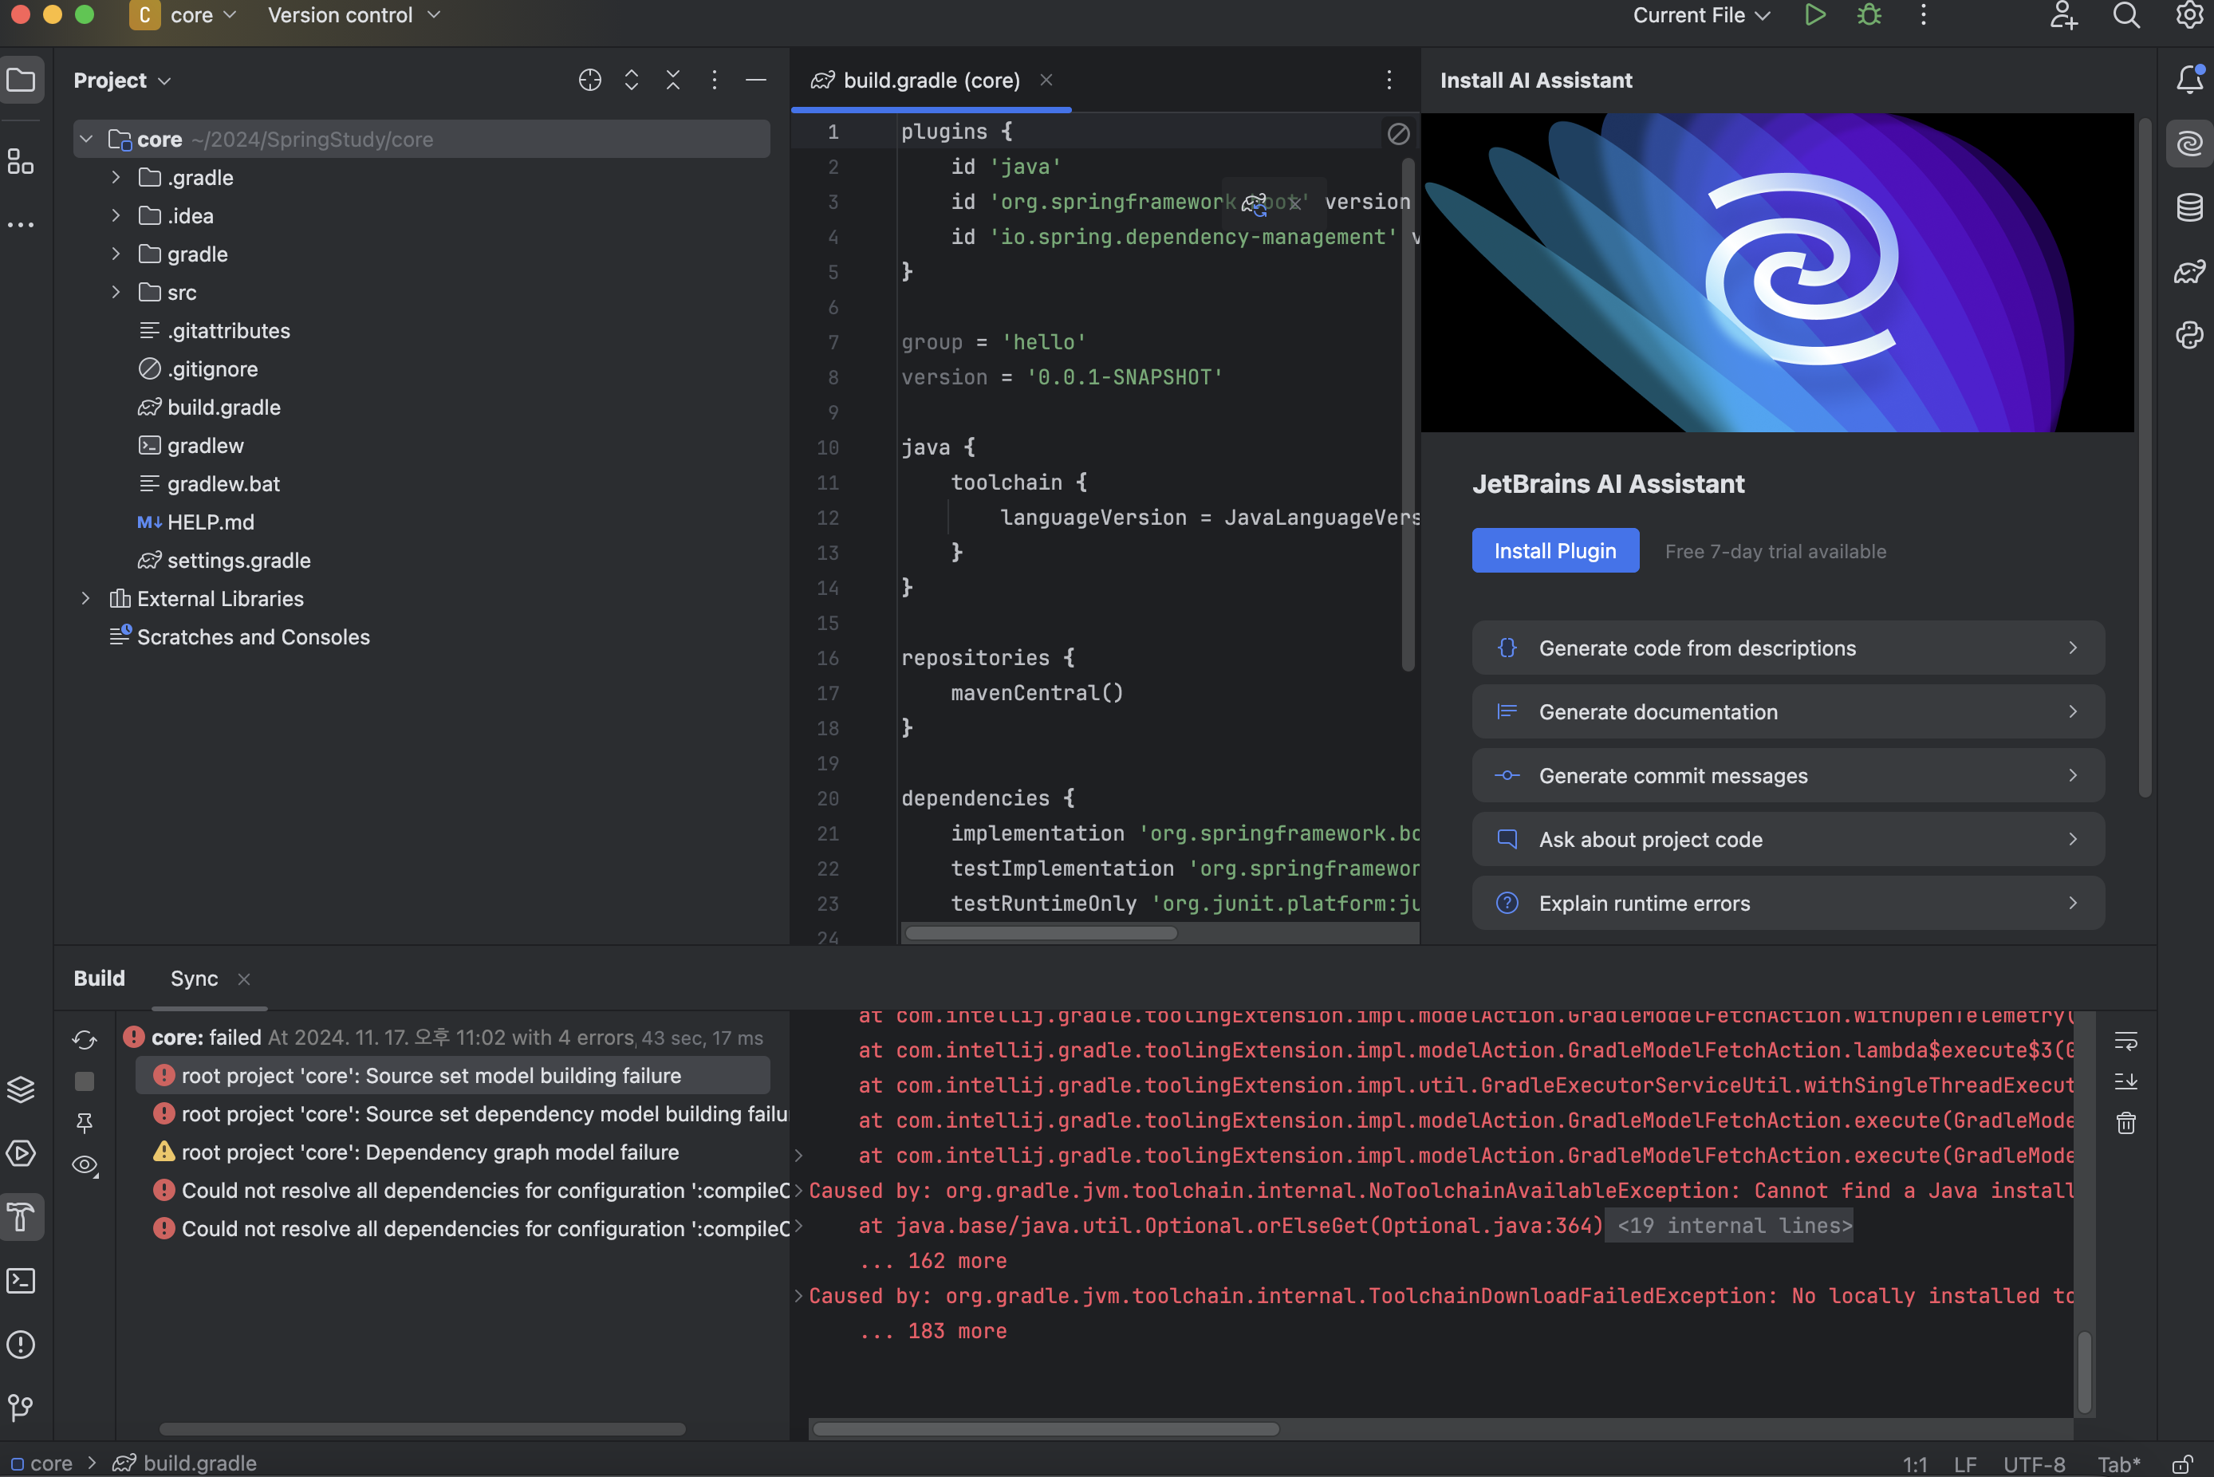Click the Reload Gradle sync icon
The width and height of the screenshot is (2214, 1477).
coord(85,1039)
